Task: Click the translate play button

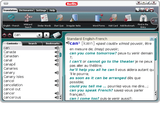Action: (x=46, y=35)
